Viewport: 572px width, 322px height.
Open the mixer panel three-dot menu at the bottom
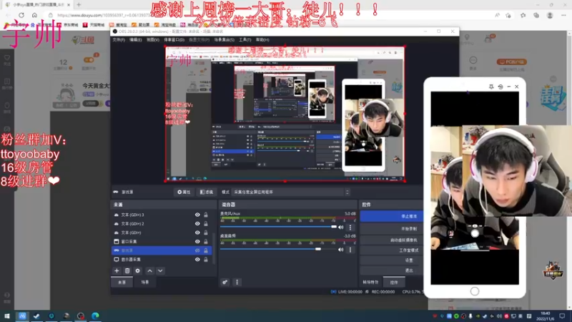click(x=237, y=282)
